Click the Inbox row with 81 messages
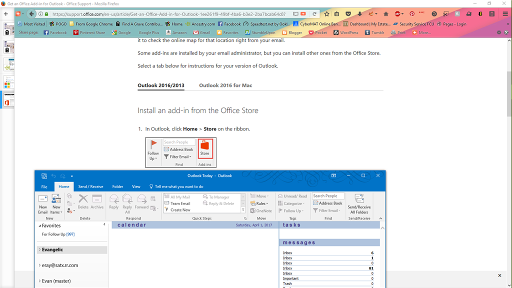 click(x=328, y=268)
